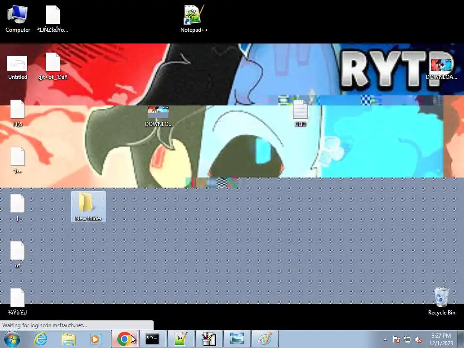The image size is (464, 348).
Task: Select the DOWNLO... image icon mid-desktop
Action: pos(158,116)
